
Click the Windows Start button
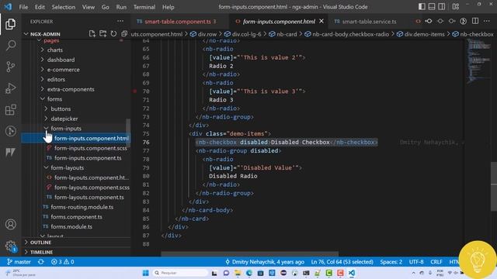click(145, 273)
